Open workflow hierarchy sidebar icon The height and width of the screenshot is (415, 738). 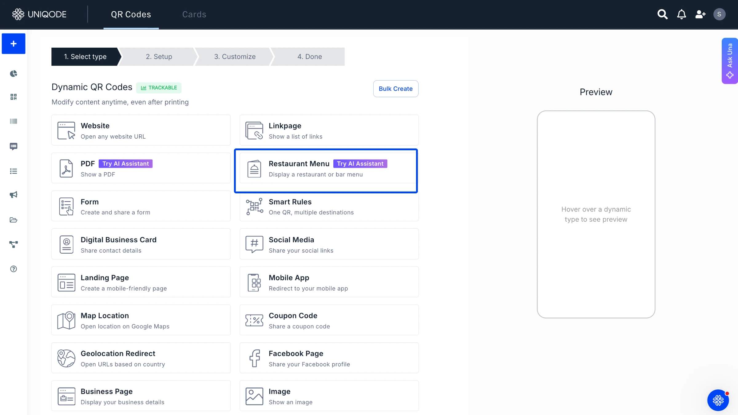coord(14,244)
